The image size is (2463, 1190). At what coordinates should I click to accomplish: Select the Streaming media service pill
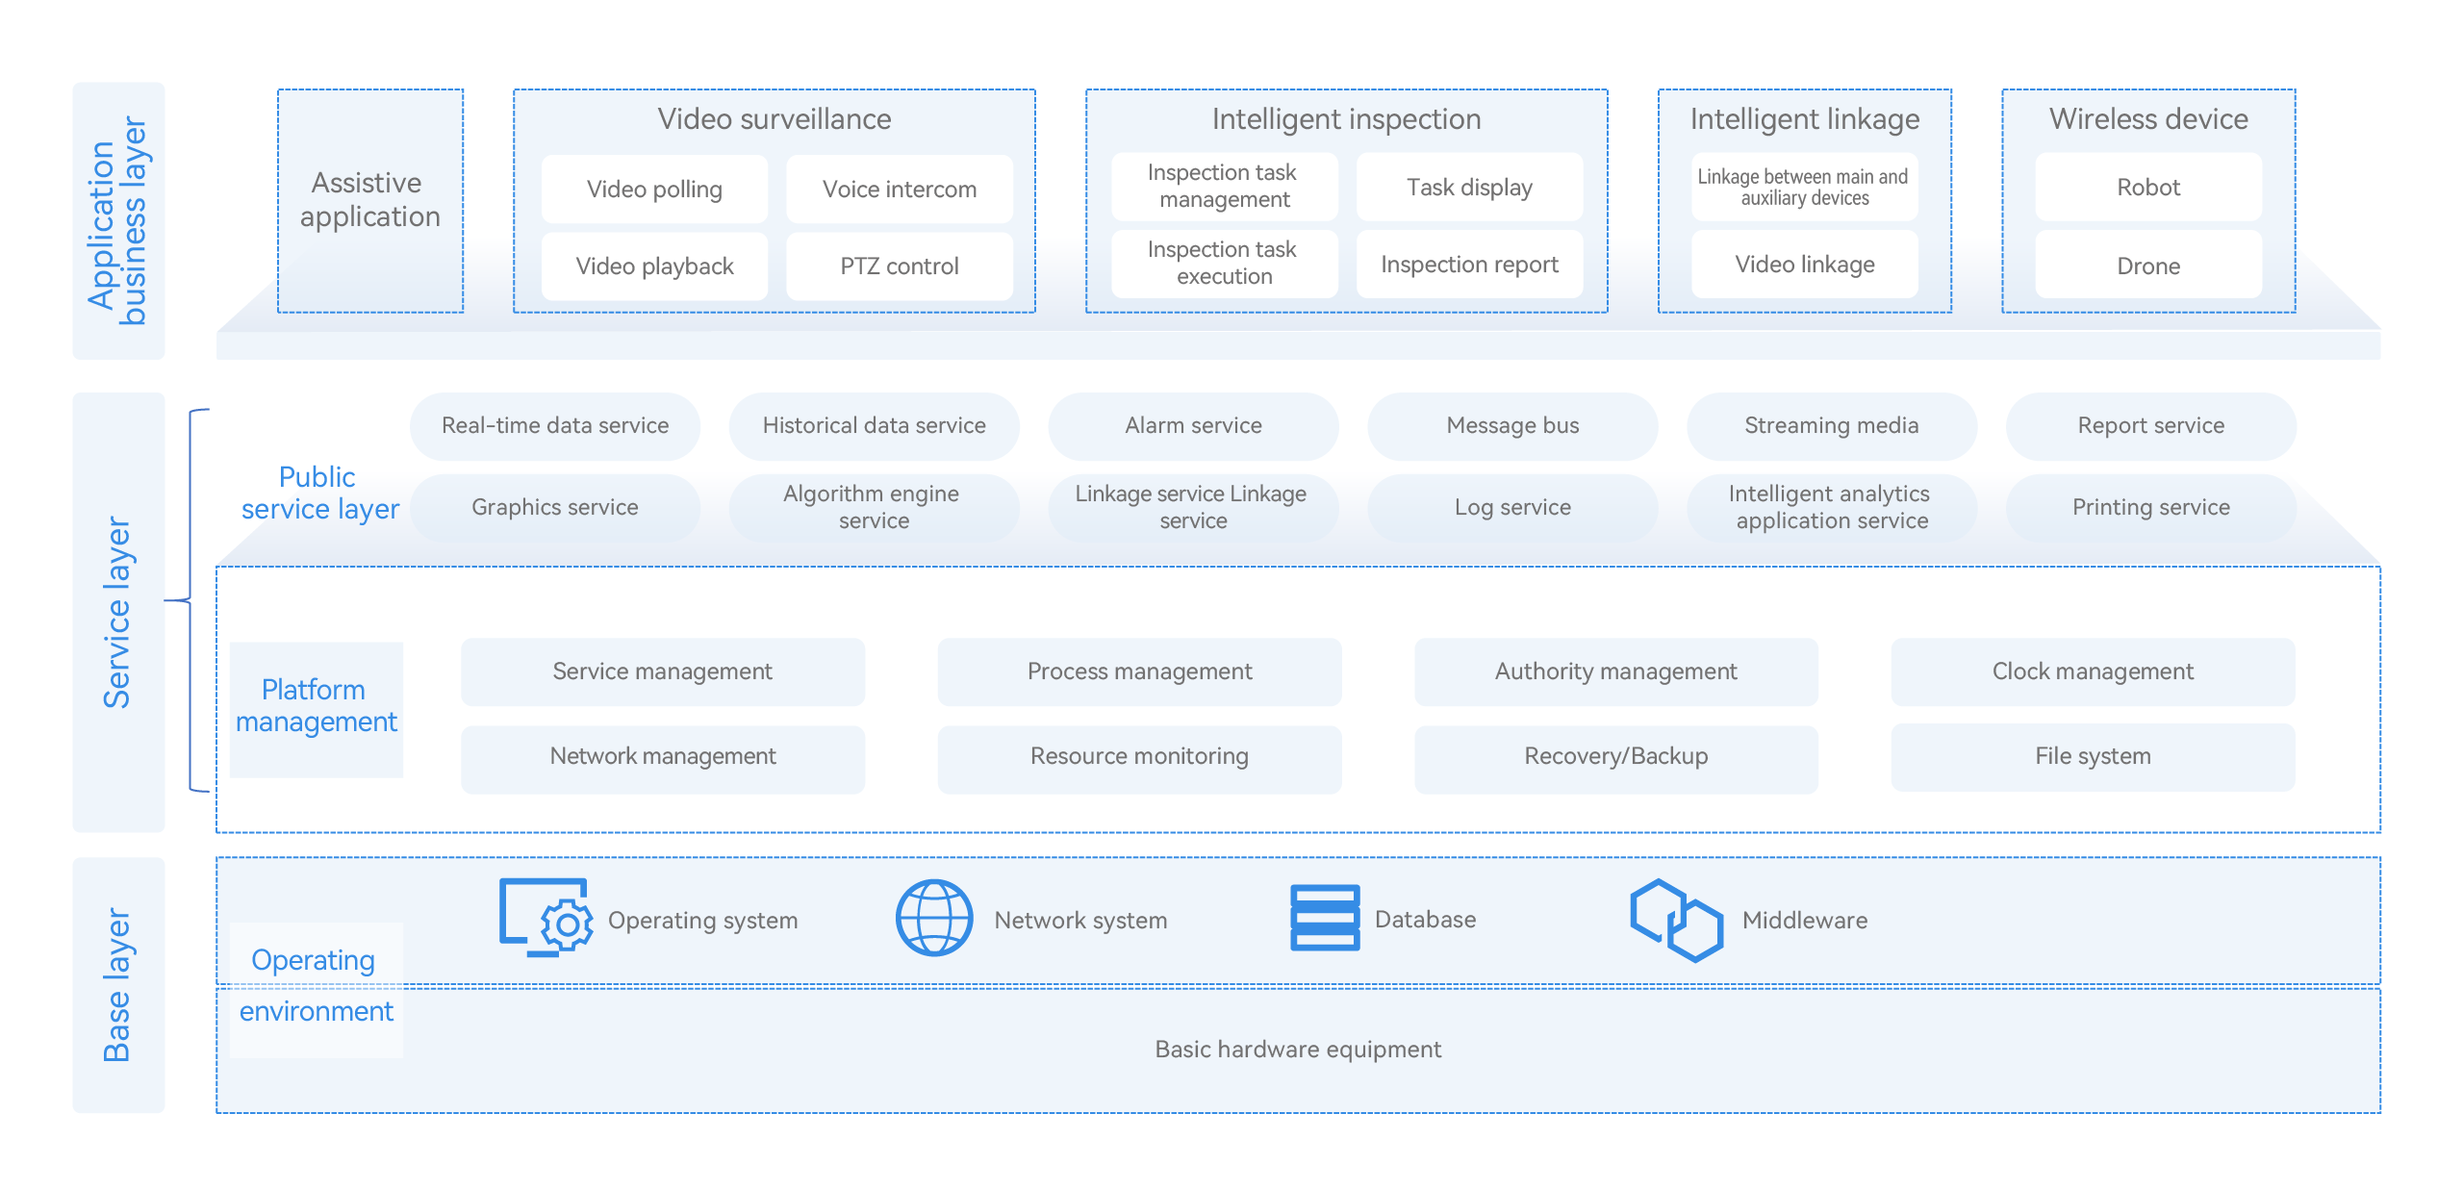tap(1831, 425)
